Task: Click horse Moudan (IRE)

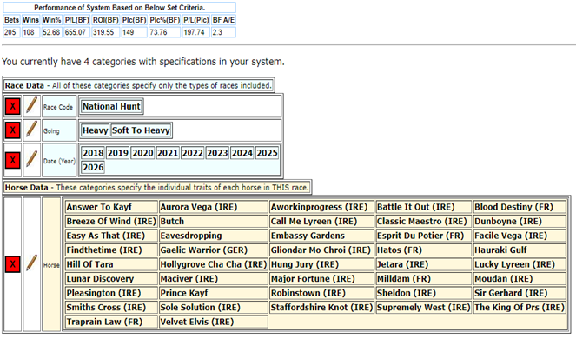Action: tap(520, 279)
